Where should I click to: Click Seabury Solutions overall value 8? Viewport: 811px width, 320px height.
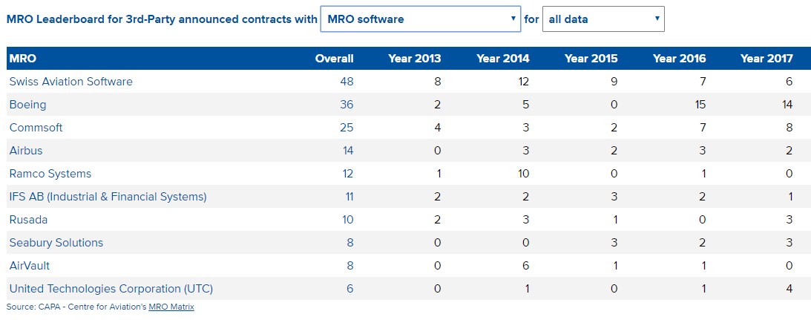pyautogui.click(x=350, y=242)
